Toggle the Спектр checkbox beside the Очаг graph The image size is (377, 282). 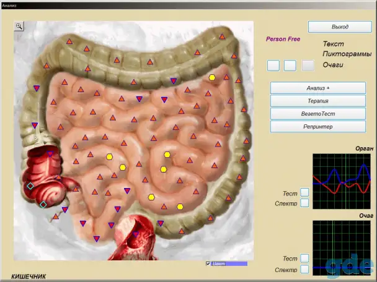coord(304,269)
